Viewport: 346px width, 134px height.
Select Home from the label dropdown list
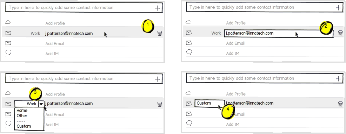coord(22,111)
